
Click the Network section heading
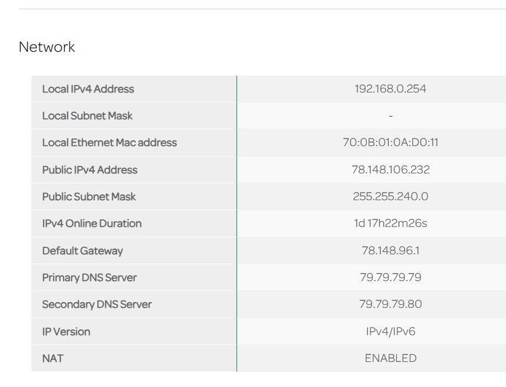(47, 47)
